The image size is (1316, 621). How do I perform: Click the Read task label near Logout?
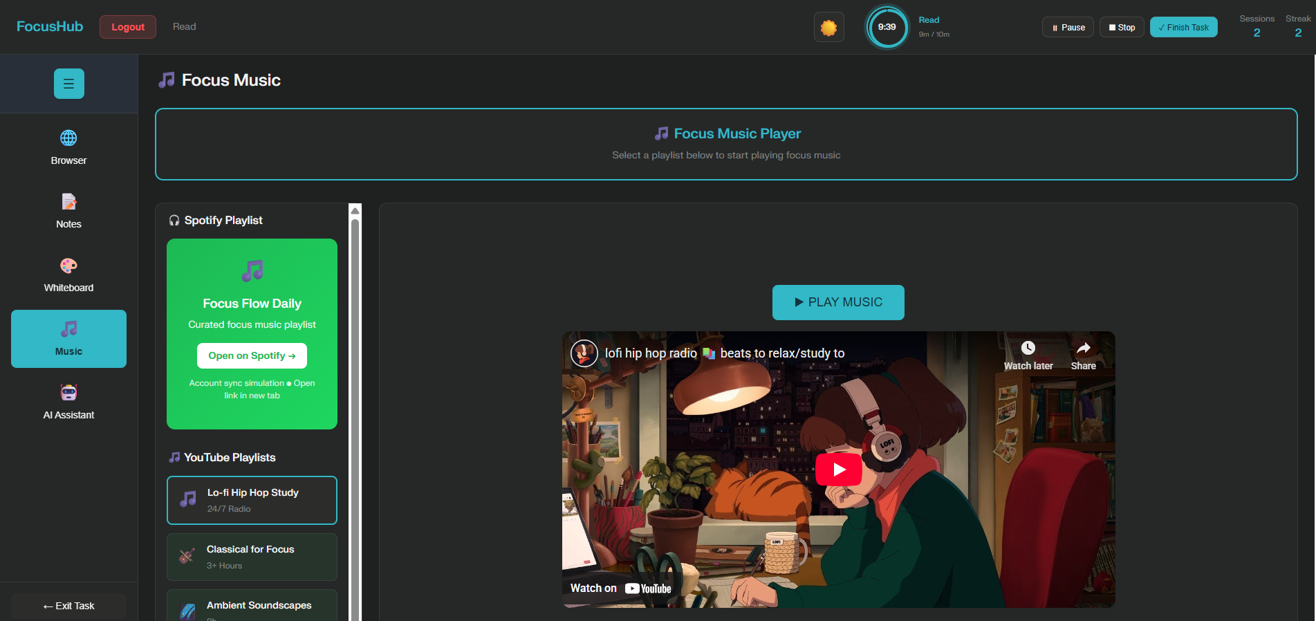(x=184, y=26)
